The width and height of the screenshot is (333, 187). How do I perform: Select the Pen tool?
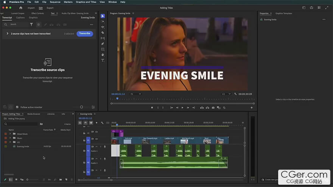tap(103, 44)
